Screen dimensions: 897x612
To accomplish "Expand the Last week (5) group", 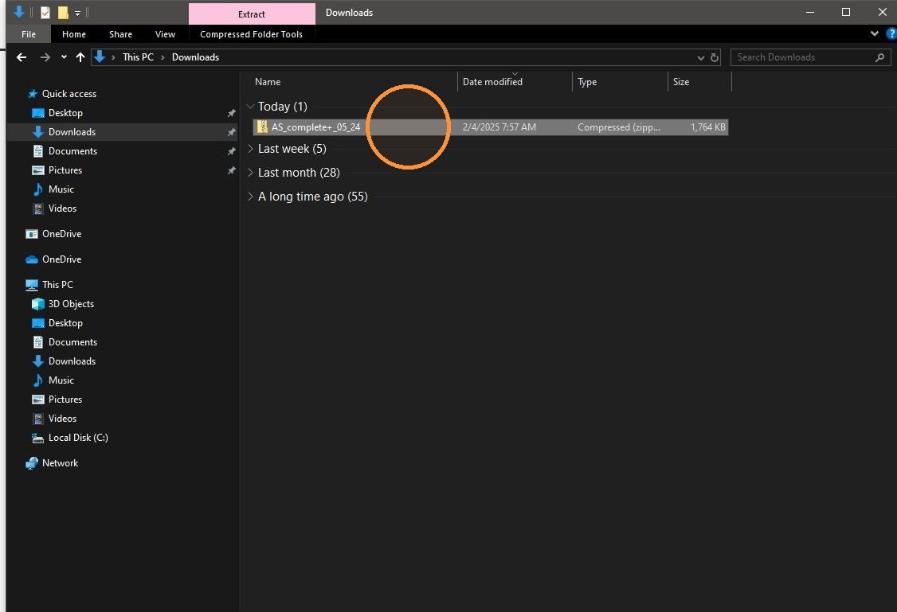I will [250, 149].
